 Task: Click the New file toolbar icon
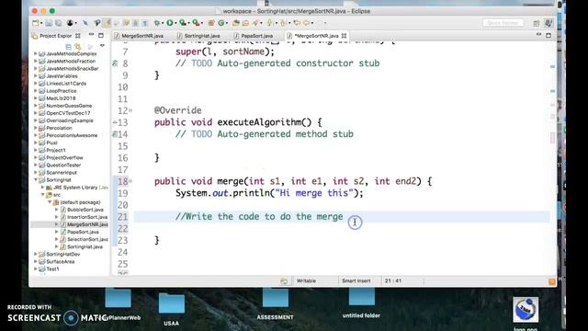click(35, 23)
